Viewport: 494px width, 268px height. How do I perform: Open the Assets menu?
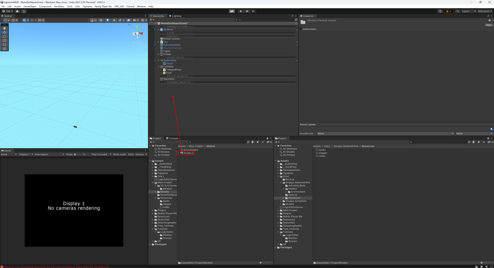18,6
